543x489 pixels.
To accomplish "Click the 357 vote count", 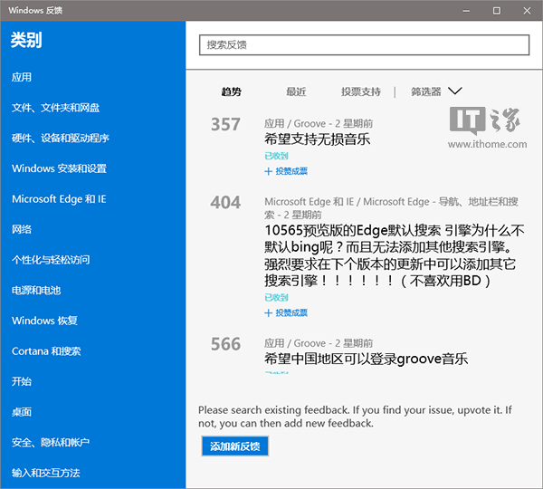I will 225,124.
